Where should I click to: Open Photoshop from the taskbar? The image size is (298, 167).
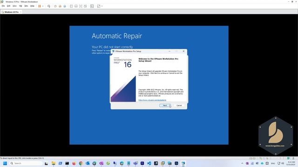tap(176, 163)
